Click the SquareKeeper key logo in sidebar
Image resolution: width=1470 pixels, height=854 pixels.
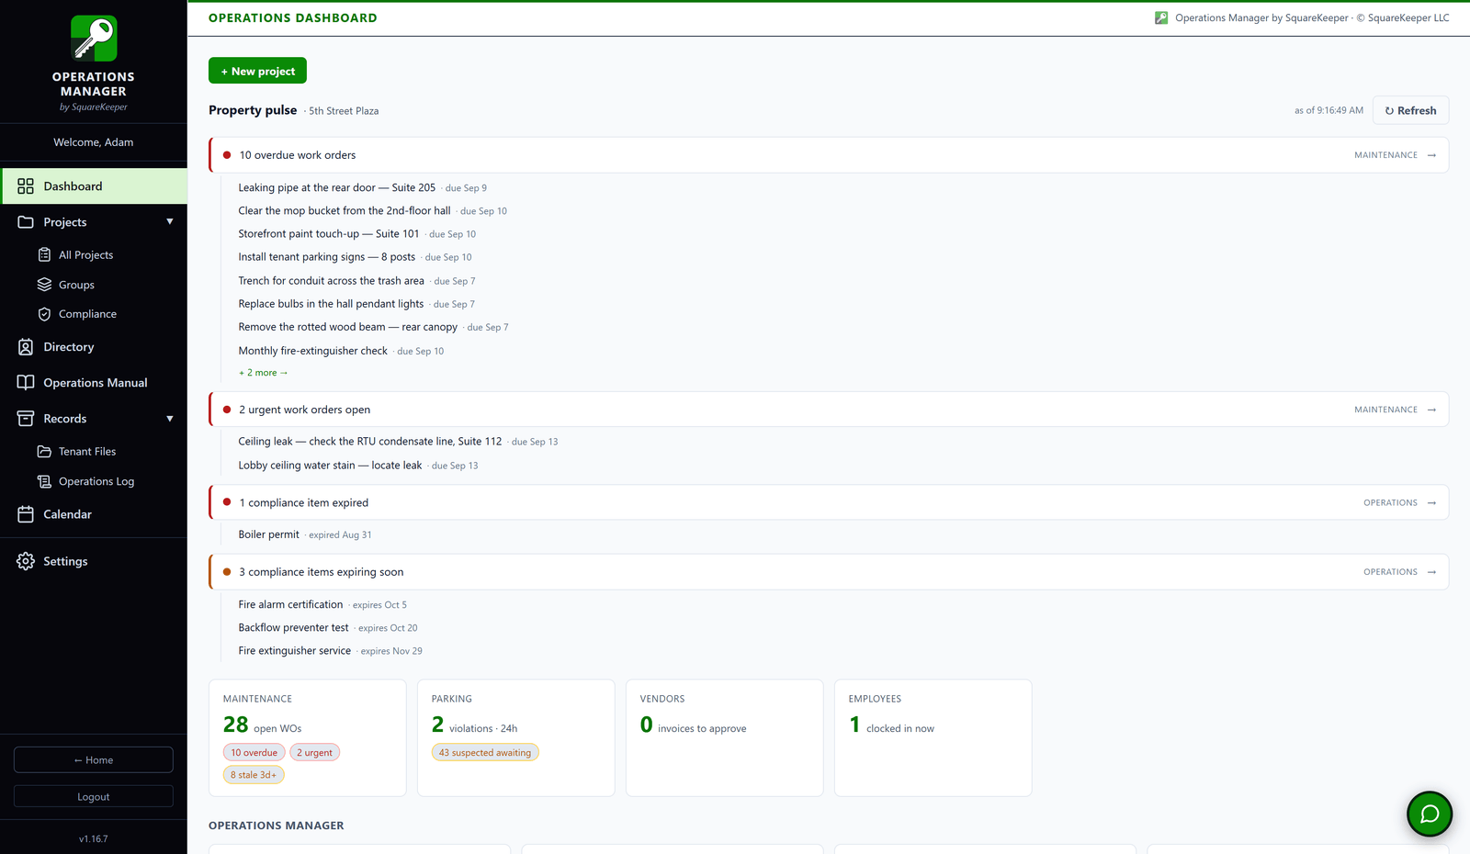pyautogui.click(x=94, y=39)
